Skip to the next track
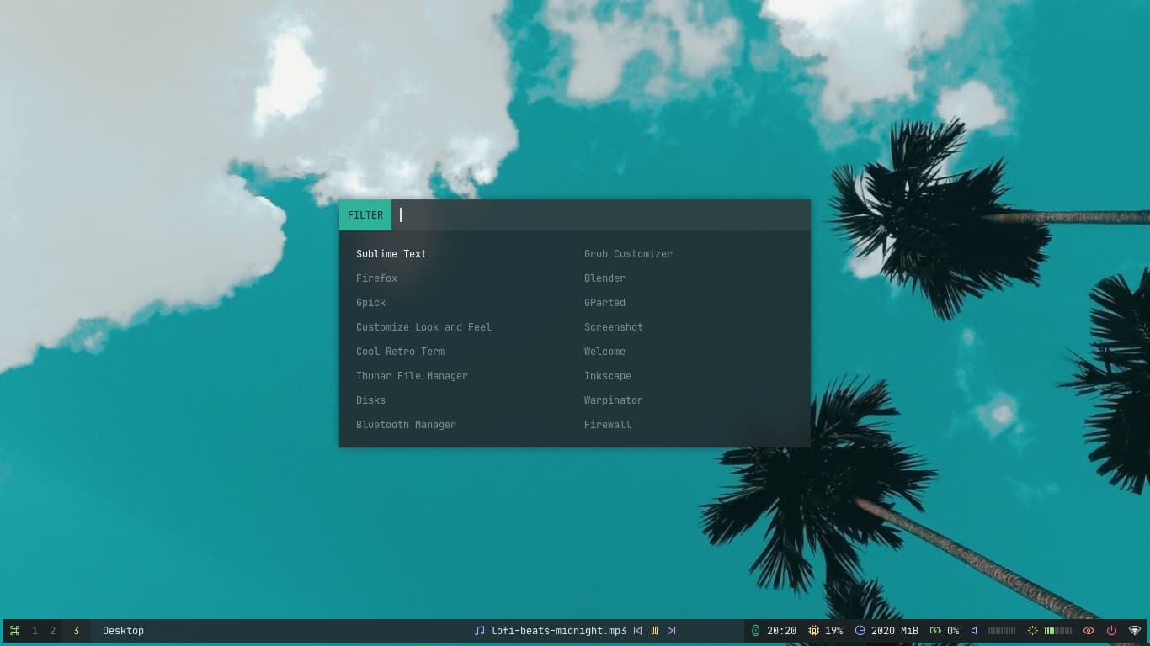Screen dimensions: 1150x646 tap(671, 631)
